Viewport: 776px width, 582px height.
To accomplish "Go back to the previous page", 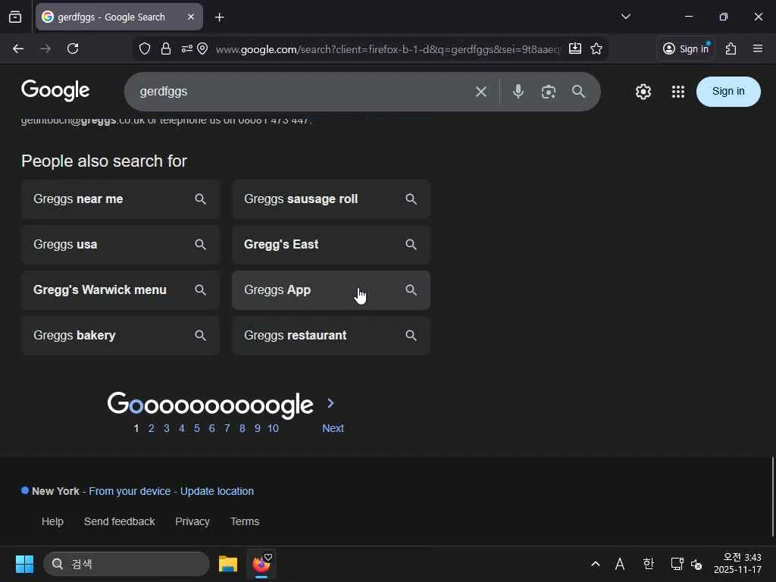I will coord(18,48).
